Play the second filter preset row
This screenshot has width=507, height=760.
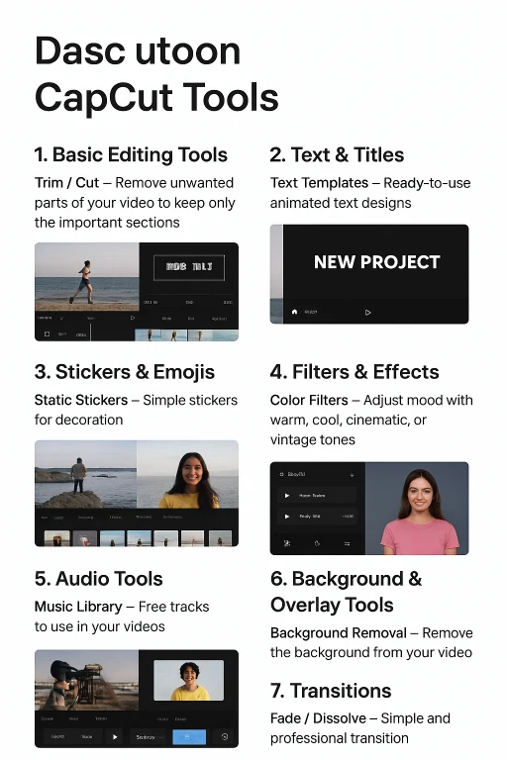tap(287, 517)
